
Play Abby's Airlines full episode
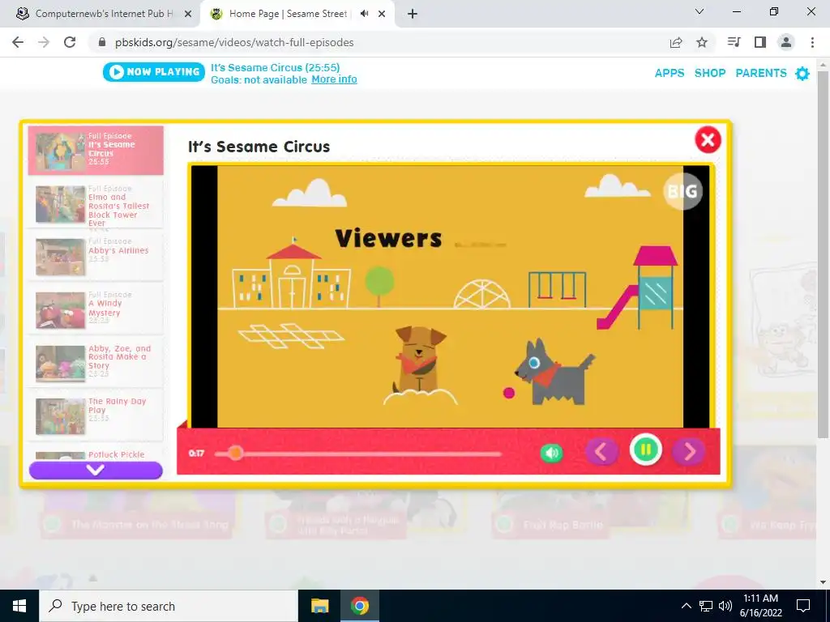coord(96,257)
